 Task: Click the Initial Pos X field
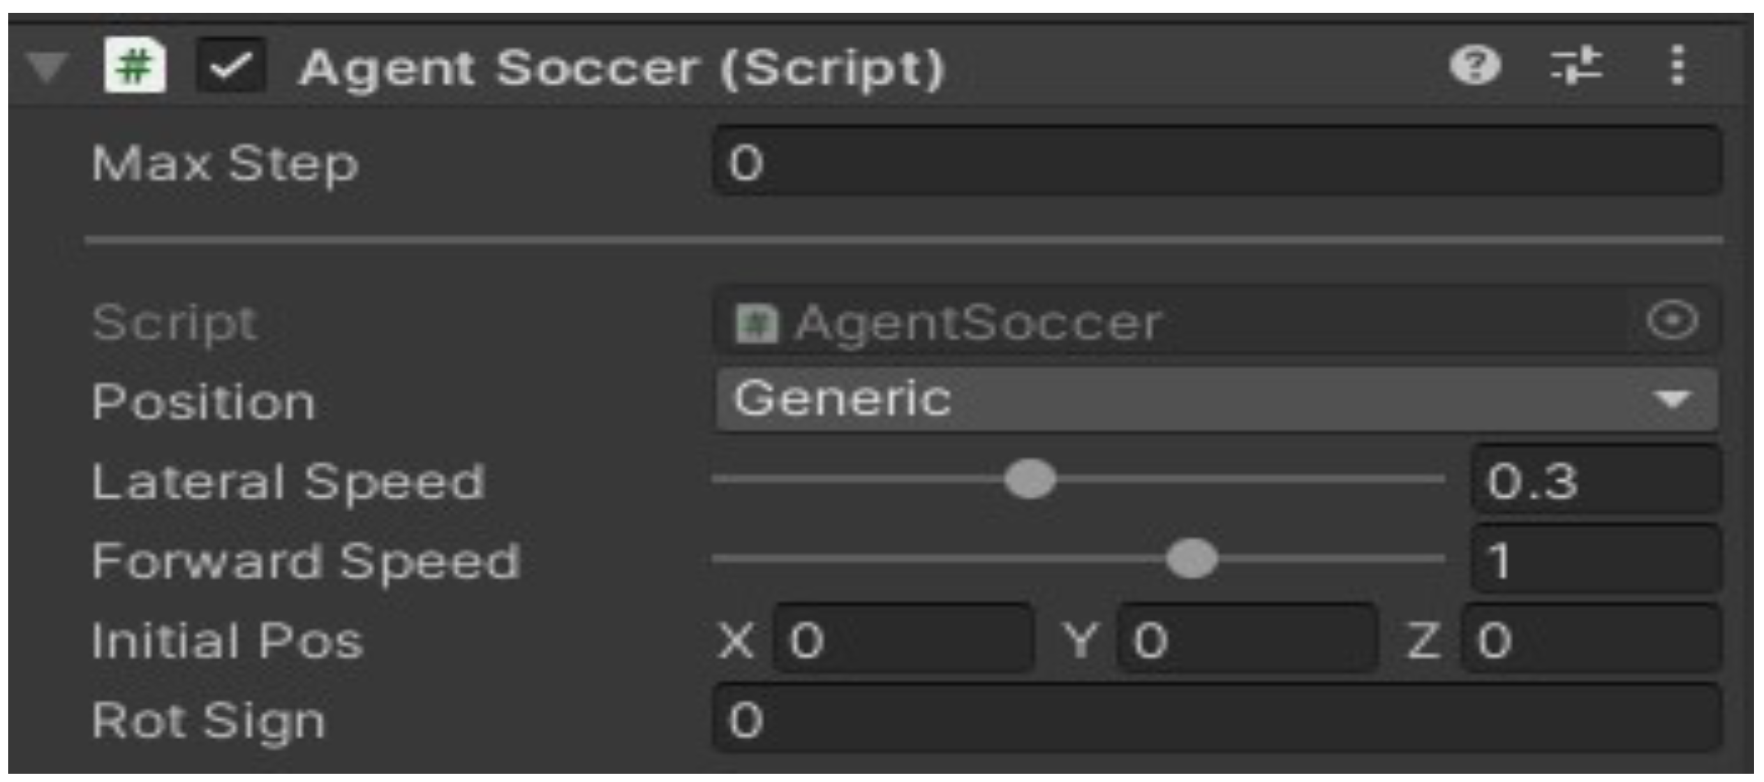[x=903, y=640]
